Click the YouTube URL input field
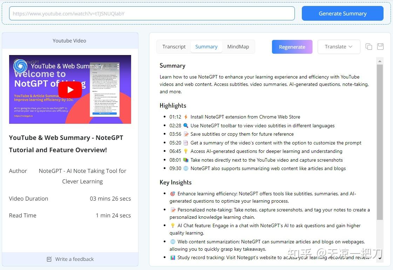393x270 pixels. click(152, 13)
